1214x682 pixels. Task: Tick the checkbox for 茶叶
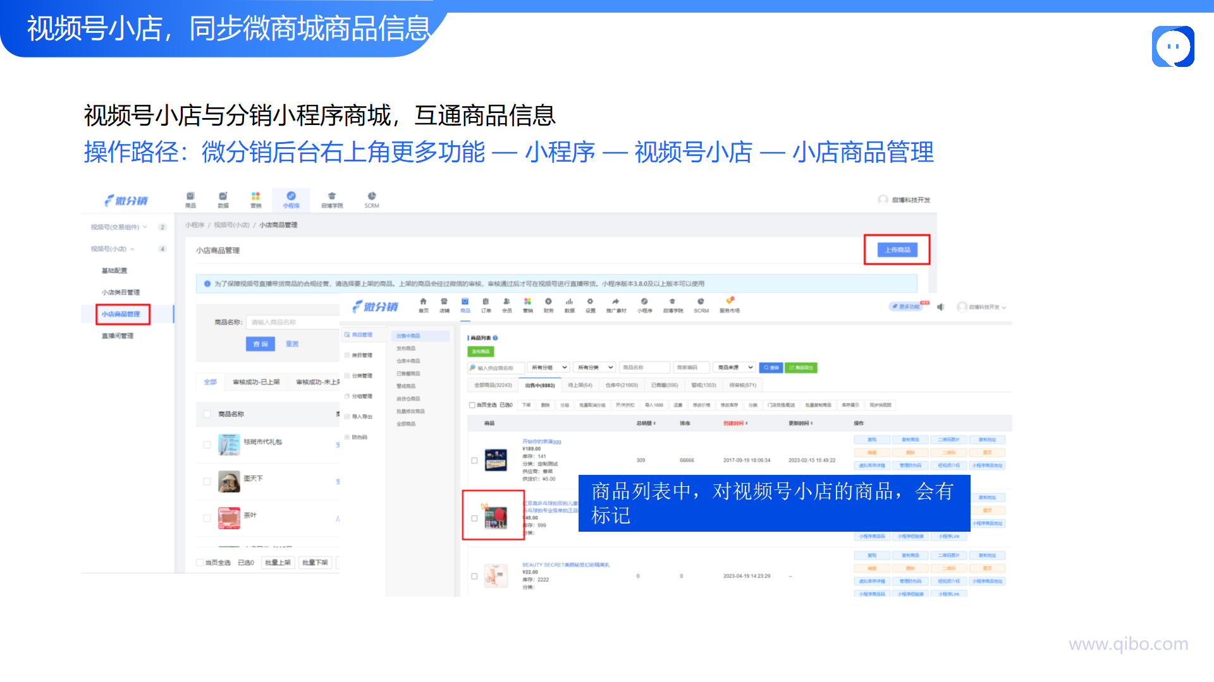coord(207,518)
